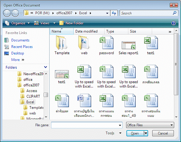Open the Office Files type dropdown
181x142 pixels.
point(150,125)
